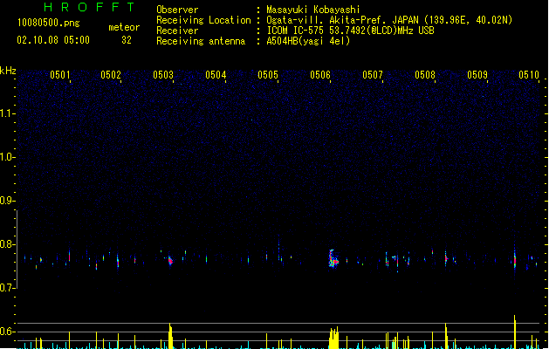Click the 0504 time marker
This screenshot has height=349, width=549.
[x=216, y=75]
